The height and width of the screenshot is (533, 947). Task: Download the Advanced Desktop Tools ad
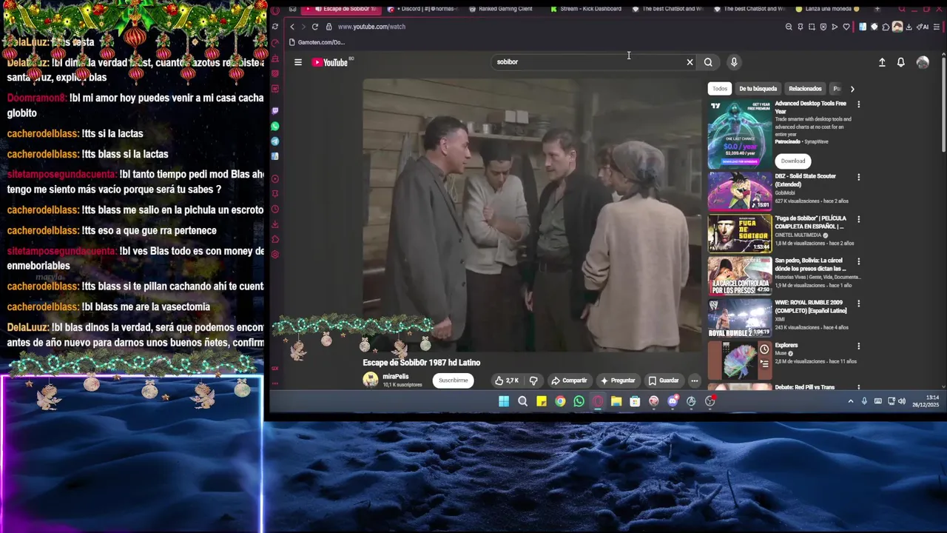point(793,161)
